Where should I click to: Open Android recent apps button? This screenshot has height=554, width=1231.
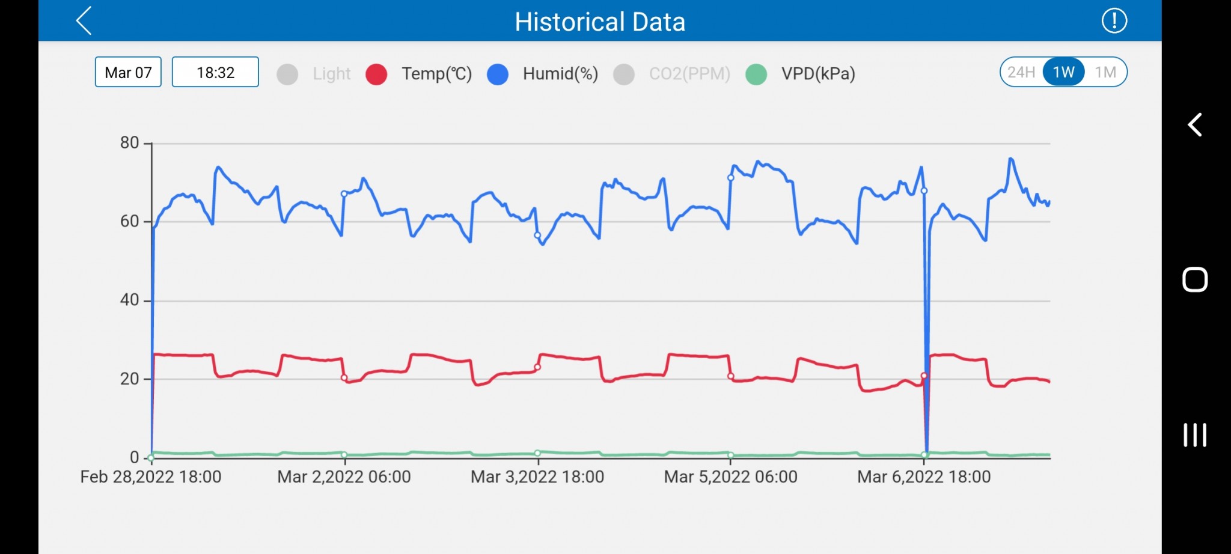point(1194,435)
